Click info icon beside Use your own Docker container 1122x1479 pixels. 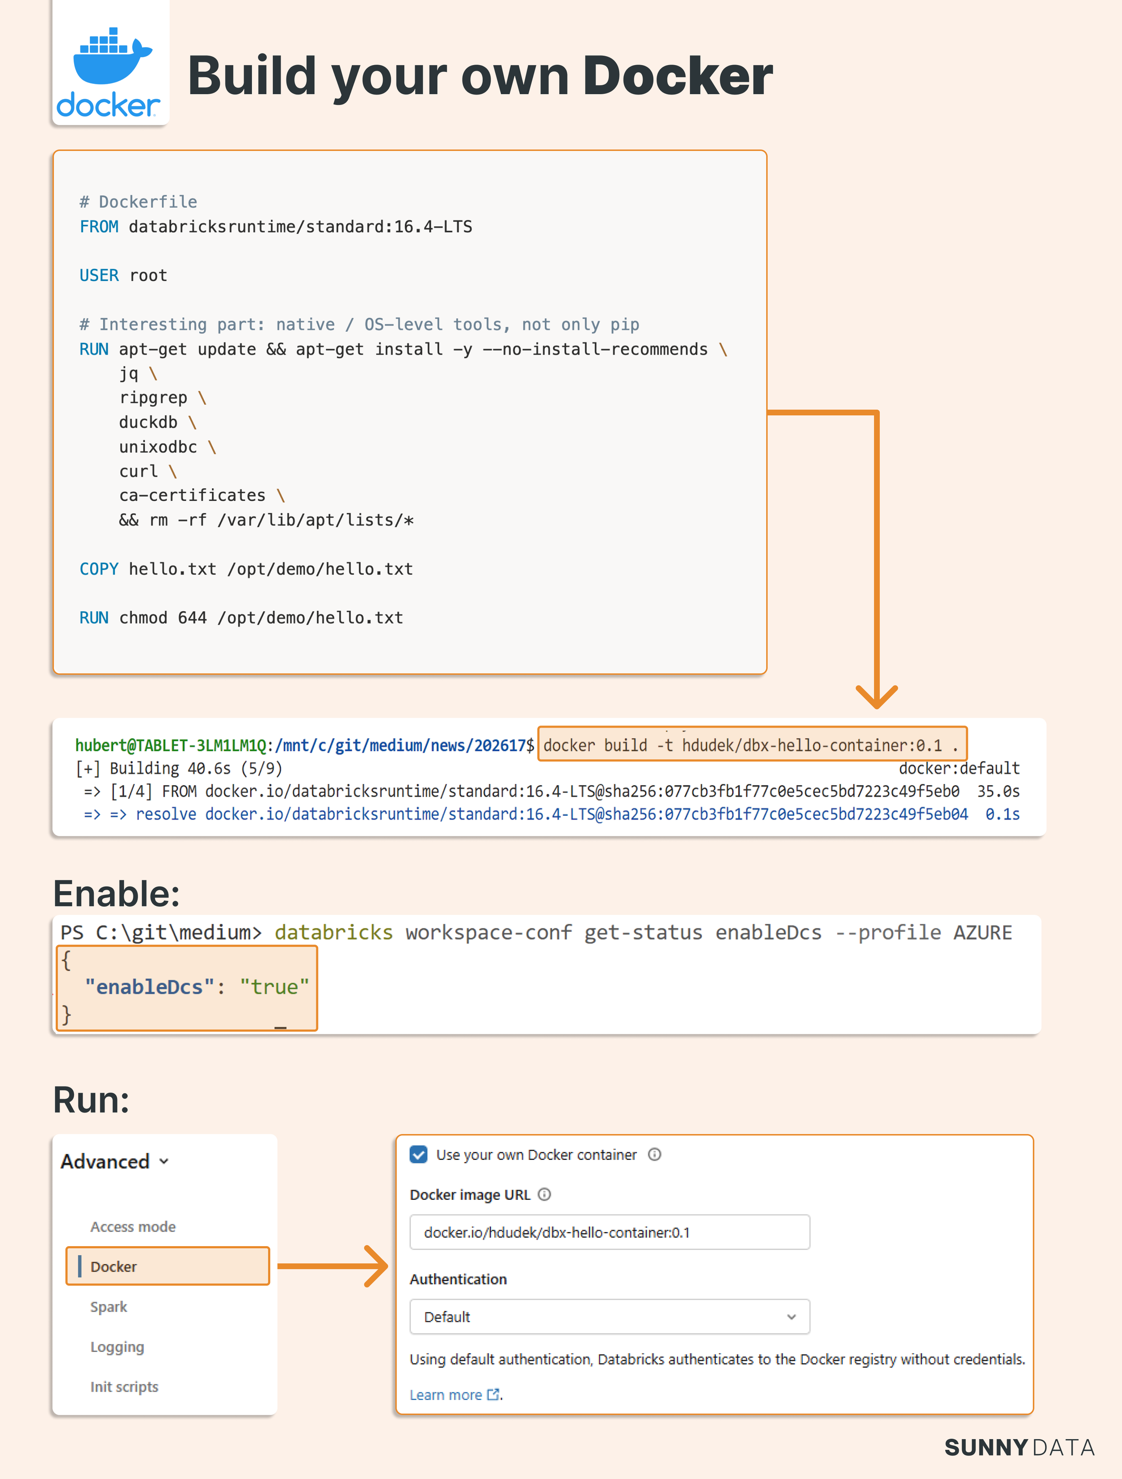(x=655, y=1154)
